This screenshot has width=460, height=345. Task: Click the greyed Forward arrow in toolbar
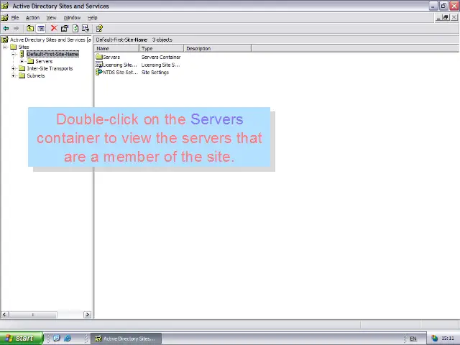(16, 29)
